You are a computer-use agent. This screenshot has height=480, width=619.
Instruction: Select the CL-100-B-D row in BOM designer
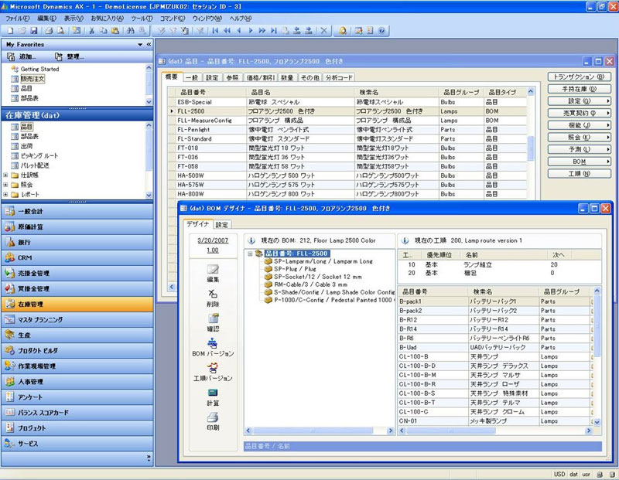494,366
